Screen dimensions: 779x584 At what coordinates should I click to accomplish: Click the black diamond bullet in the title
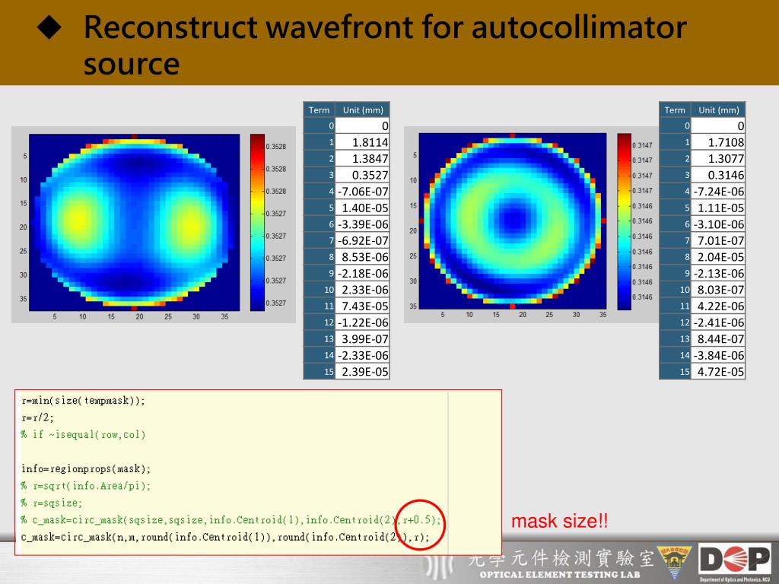coord(49,27)
